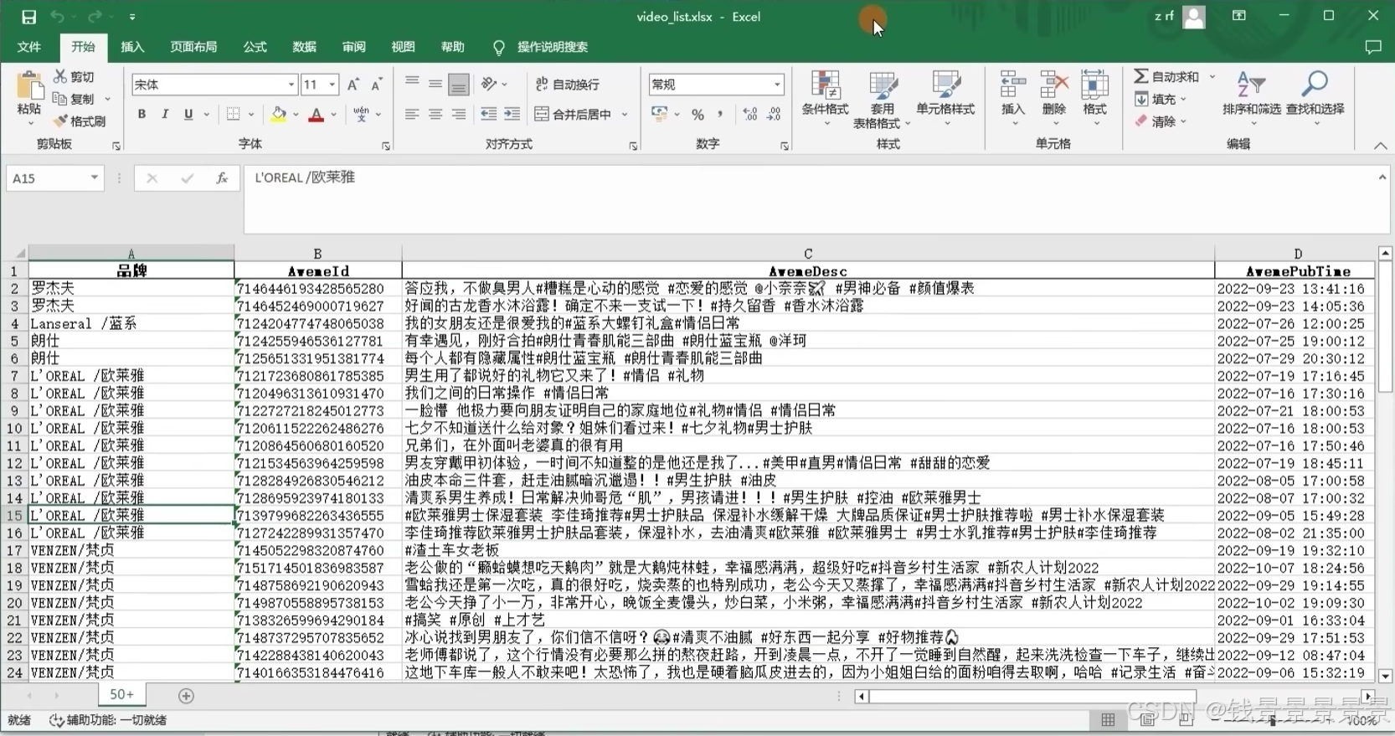This screenshot has width=1395, height=736.
Task: Increase font size with larger A icon
Action: (353, 85)
